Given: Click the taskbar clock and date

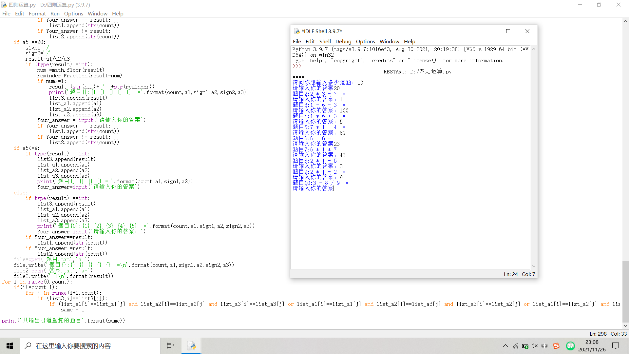Looking at the screenshot, I should coord(592,346).
